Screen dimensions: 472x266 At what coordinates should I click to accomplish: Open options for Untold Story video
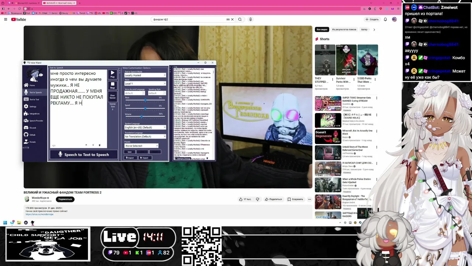376,147
